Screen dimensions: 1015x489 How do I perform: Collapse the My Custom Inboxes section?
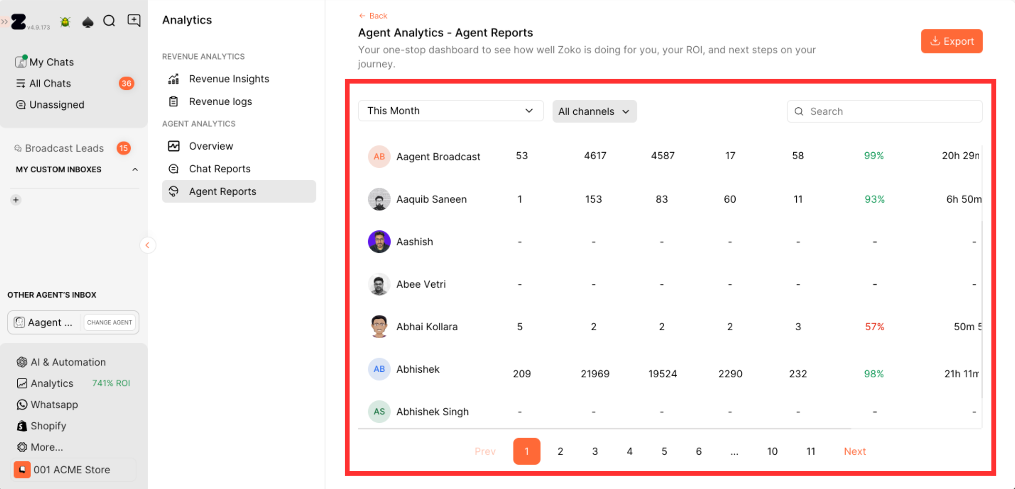135,169
